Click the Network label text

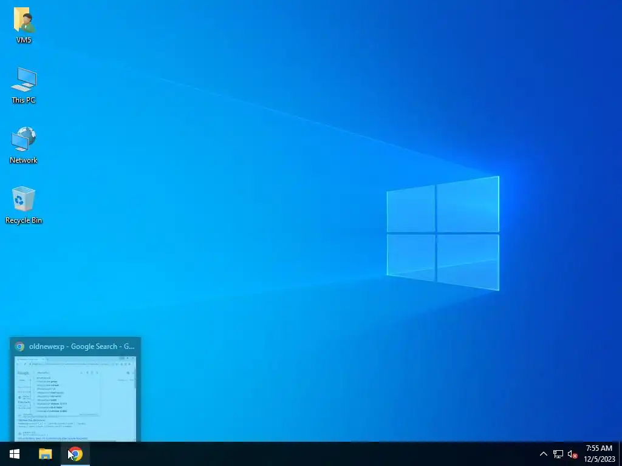click(24, 160)
